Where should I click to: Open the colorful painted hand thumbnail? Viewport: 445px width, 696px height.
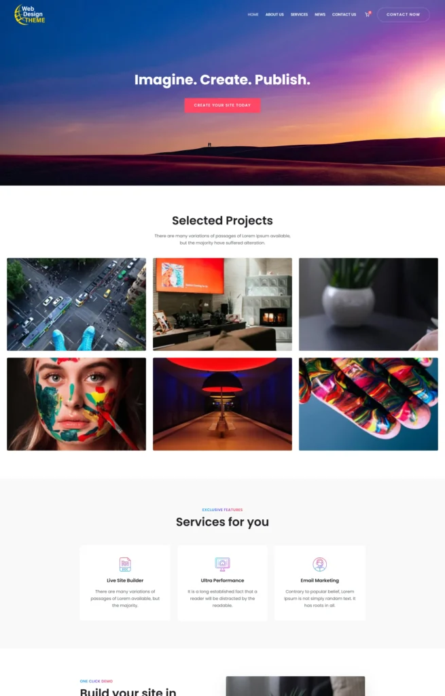coord(368,404)
